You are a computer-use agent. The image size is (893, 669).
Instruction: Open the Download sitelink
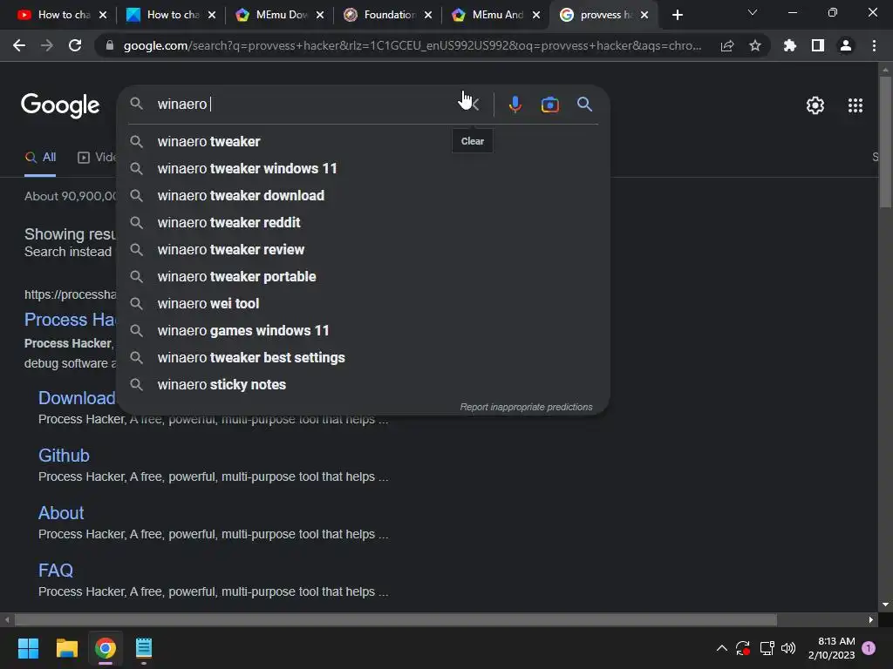(77, 398)
